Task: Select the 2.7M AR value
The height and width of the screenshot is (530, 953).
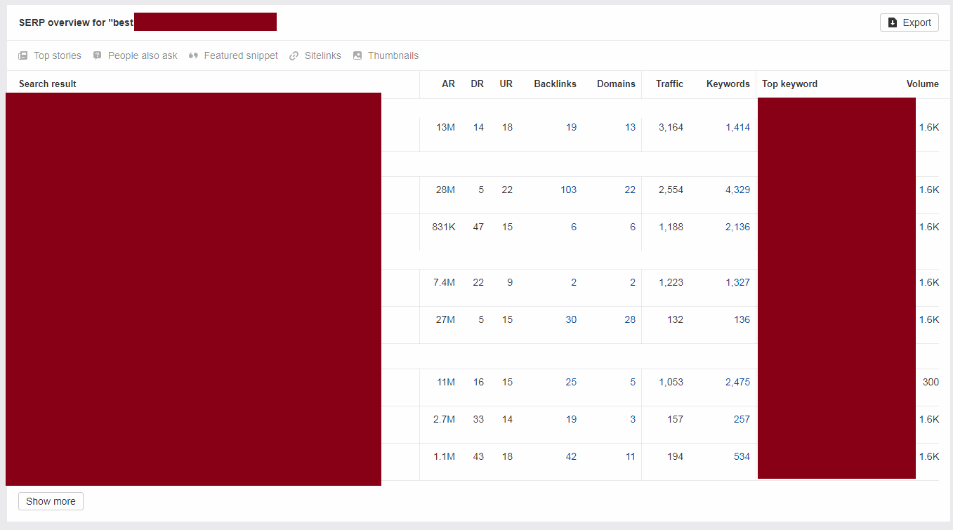Action: (444, 419)
